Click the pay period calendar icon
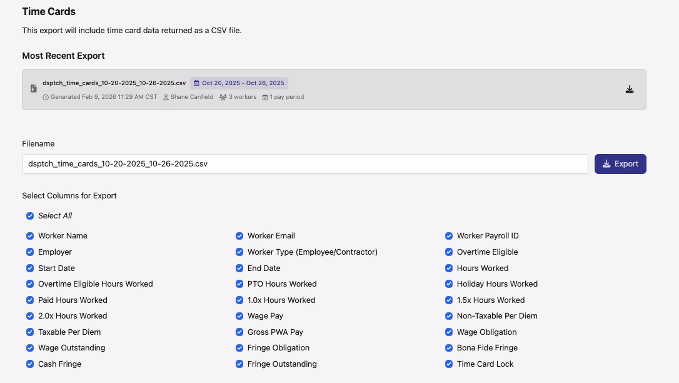This screenshot has height=383, width=679. click(265, 97)
